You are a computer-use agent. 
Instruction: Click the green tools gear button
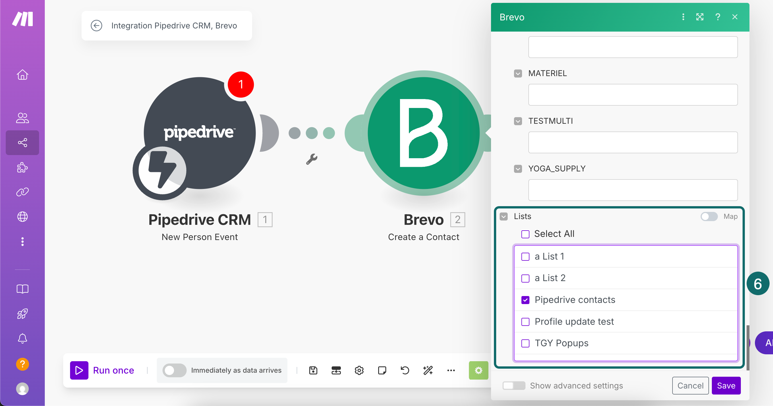(479, 370)
